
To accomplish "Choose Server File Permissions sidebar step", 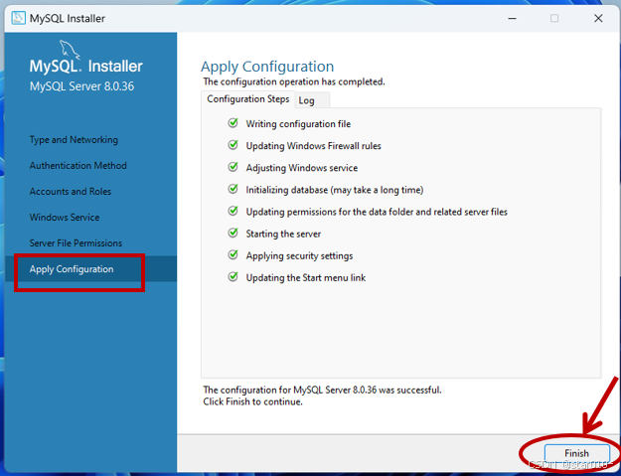I will point(76,243).
